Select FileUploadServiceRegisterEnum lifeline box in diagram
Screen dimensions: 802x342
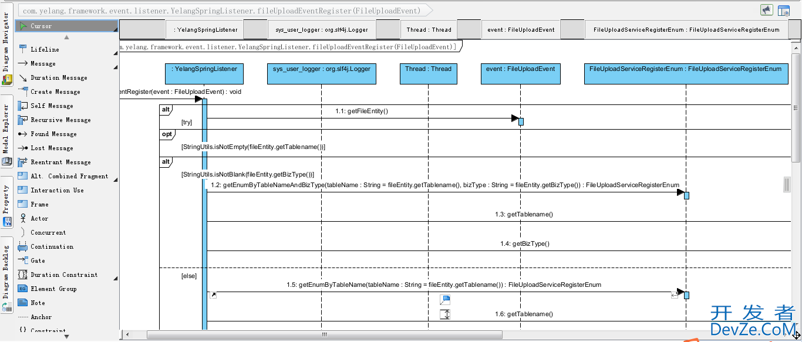tap(686, 74)
